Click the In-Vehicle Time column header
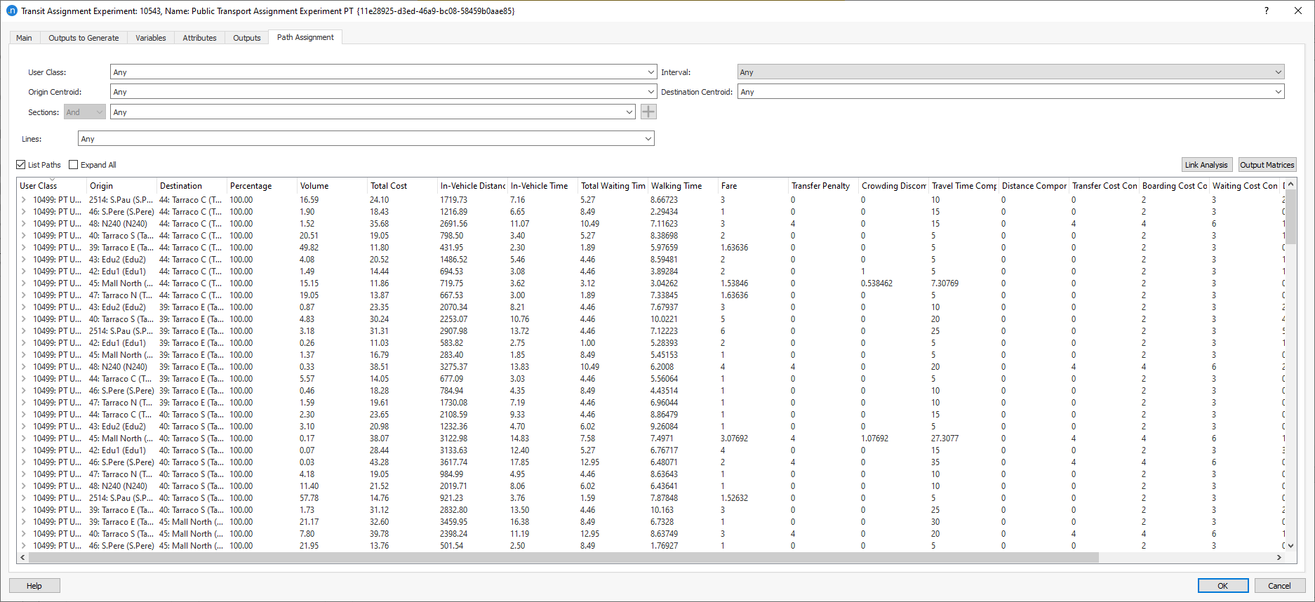This screenshot has width=1315, height=602. tap(543, 186)
